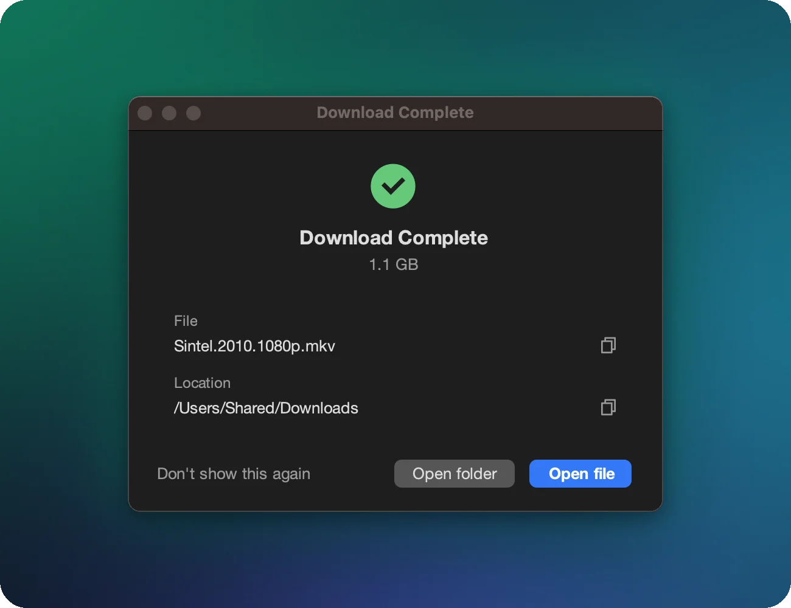Click the window title bar text
The image size is (791, 608).
(x=395, y=112)
